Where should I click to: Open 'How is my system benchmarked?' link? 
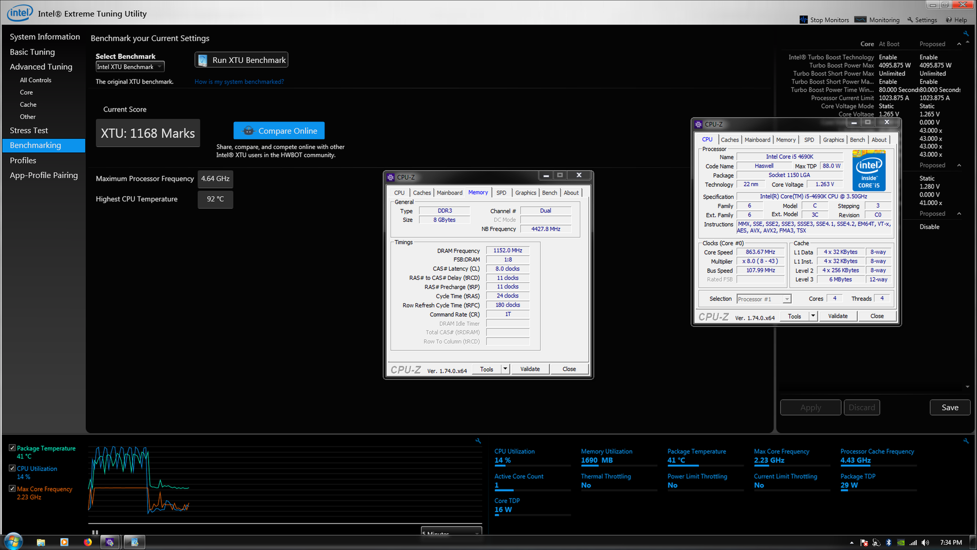click(x=239, y=82)
